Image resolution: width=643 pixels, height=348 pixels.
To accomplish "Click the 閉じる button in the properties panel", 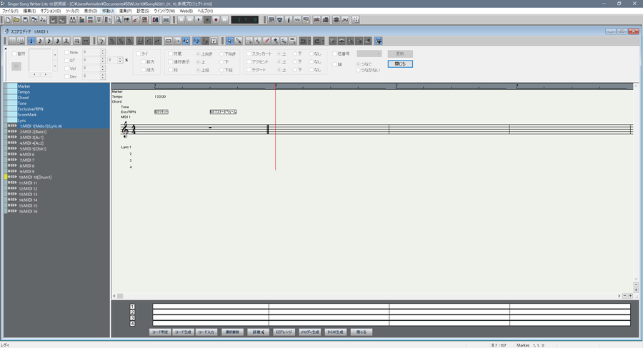I will click(x=400, y=64).
